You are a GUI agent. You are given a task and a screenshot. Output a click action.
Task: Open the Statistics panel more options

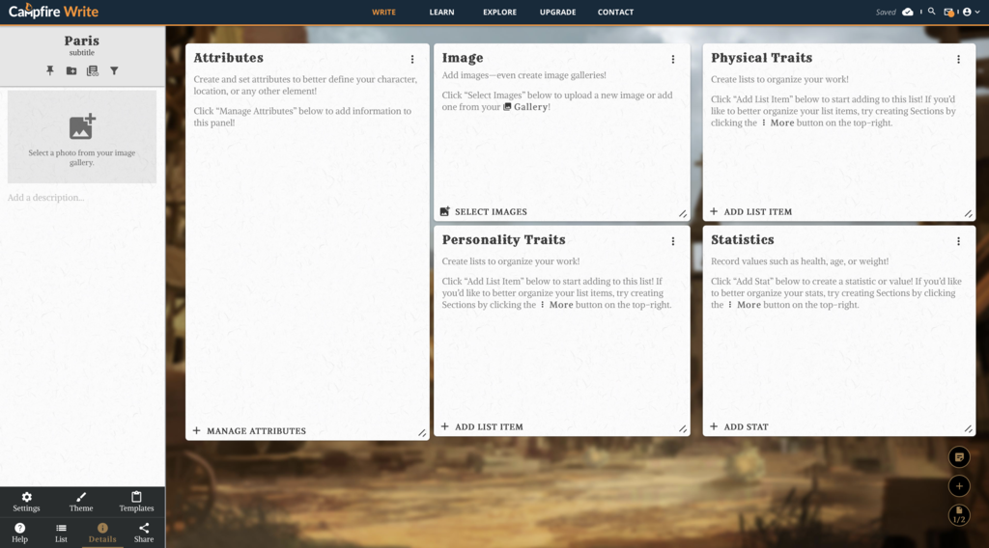(x=958, y=241)
